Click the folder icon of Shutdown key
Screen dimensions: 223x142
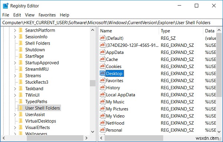coord(21,50)
